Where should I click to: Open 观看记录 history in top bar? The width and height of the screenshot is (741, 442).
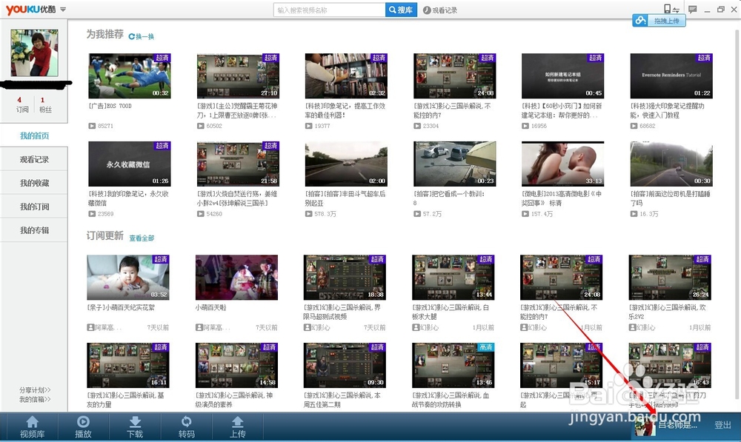440,10
